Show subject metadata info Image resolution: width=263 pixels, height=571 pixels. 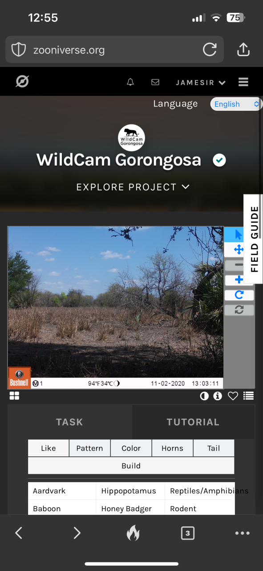[x=218, y=396]
